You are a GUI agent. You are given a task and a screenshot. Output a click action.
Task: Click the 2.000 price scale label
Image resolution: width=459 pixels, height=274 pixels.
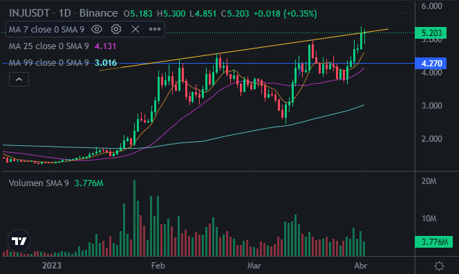click(431, 138)
